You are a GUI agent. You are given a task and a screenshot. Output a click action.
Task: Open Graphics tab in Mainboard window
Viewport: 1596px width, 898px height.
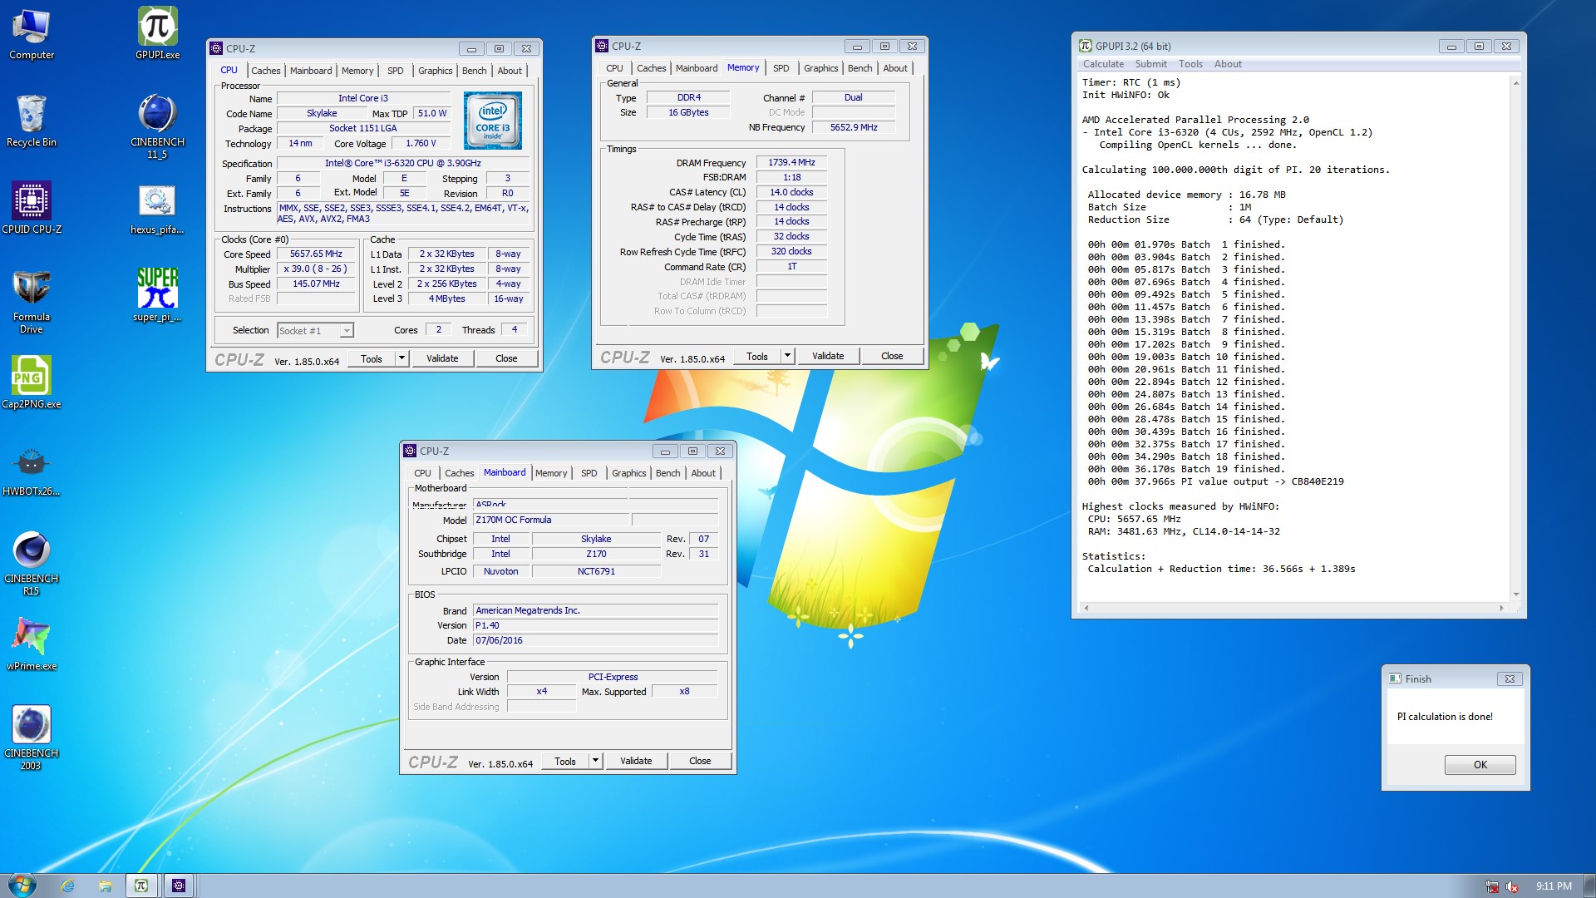click(x=629, y=473)
